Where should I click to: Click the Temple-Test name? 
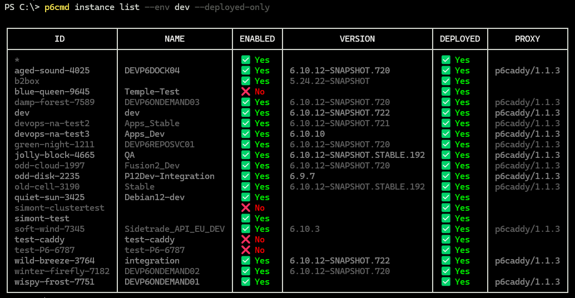click(152, 92)
